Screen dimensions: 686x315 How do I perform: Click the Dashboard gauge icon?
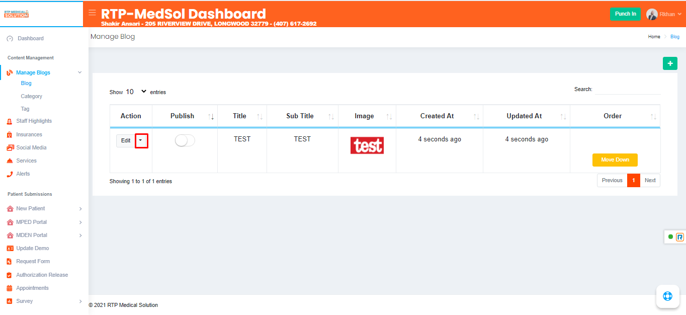coord(10,39)
